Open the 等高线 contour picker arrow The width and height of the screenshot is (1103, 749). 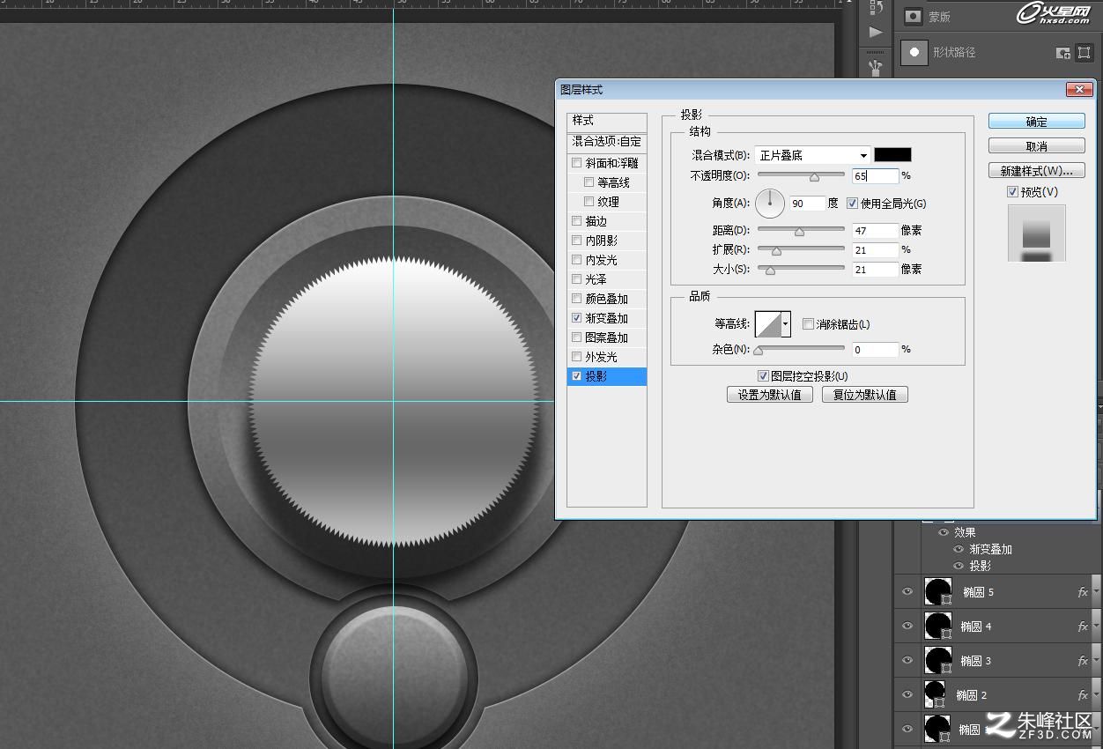pos(785,324)
